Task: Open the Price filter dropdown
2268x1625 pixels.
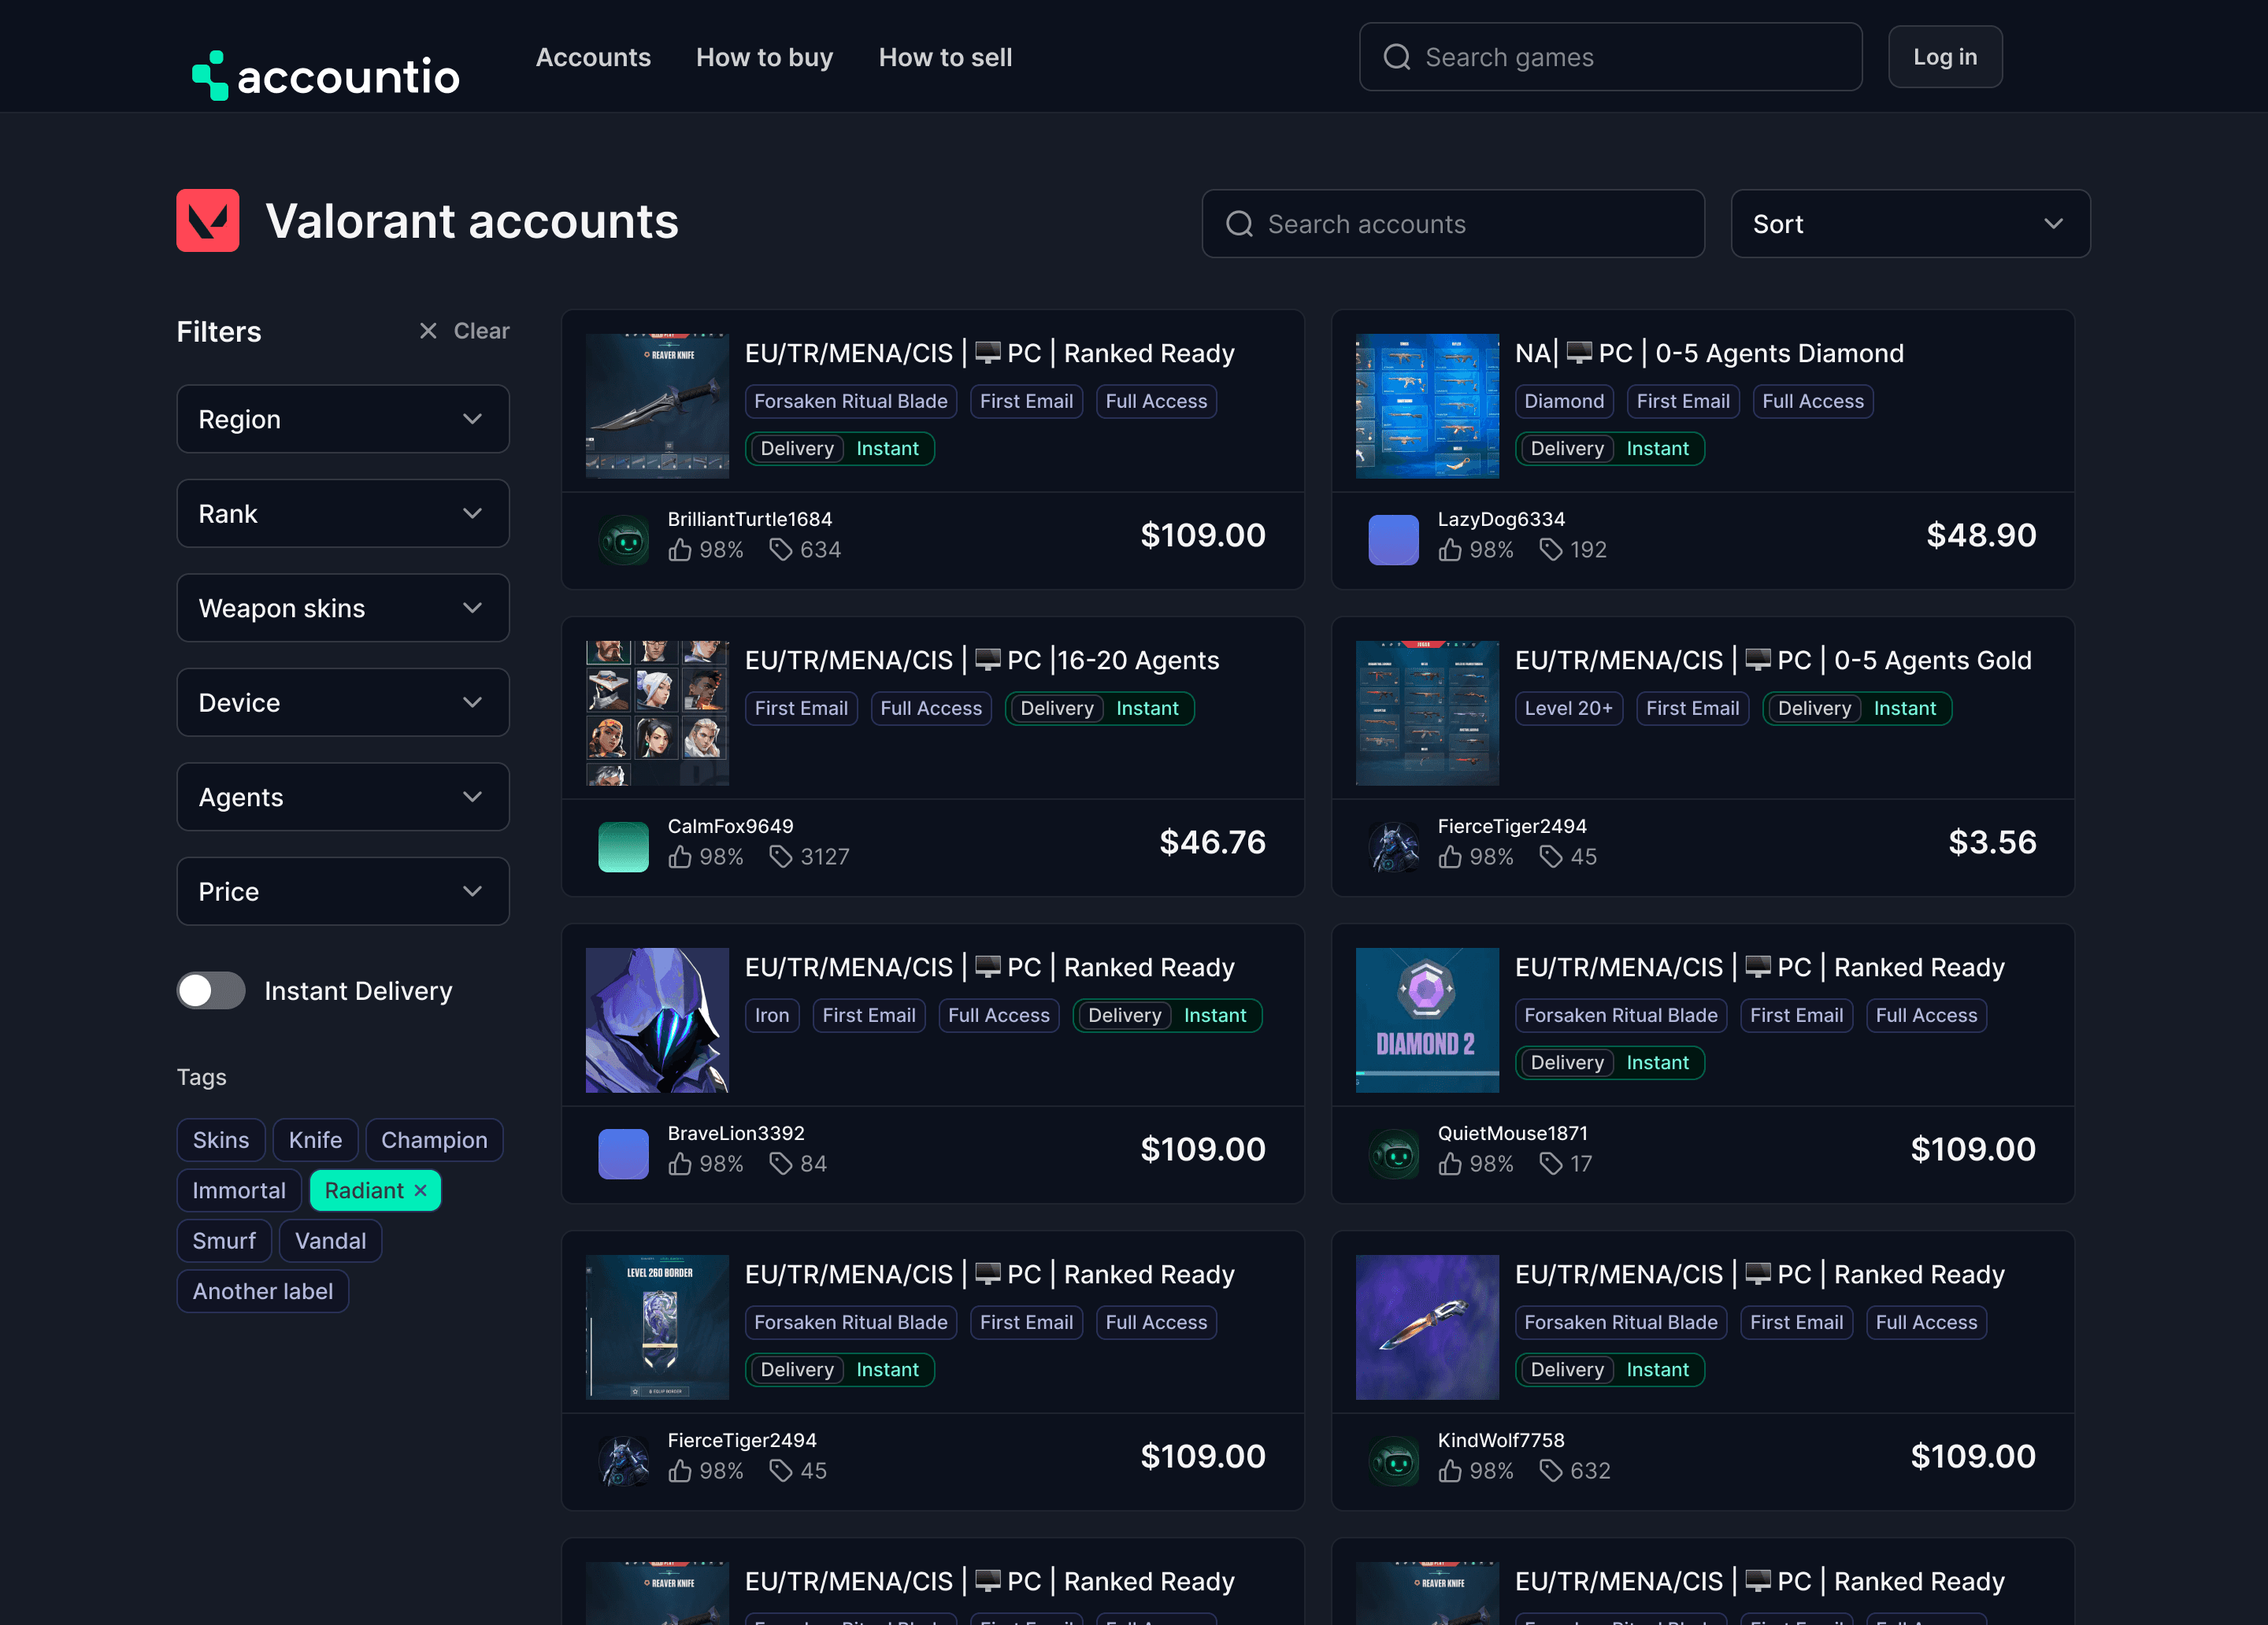Action: tap(343, 892)
